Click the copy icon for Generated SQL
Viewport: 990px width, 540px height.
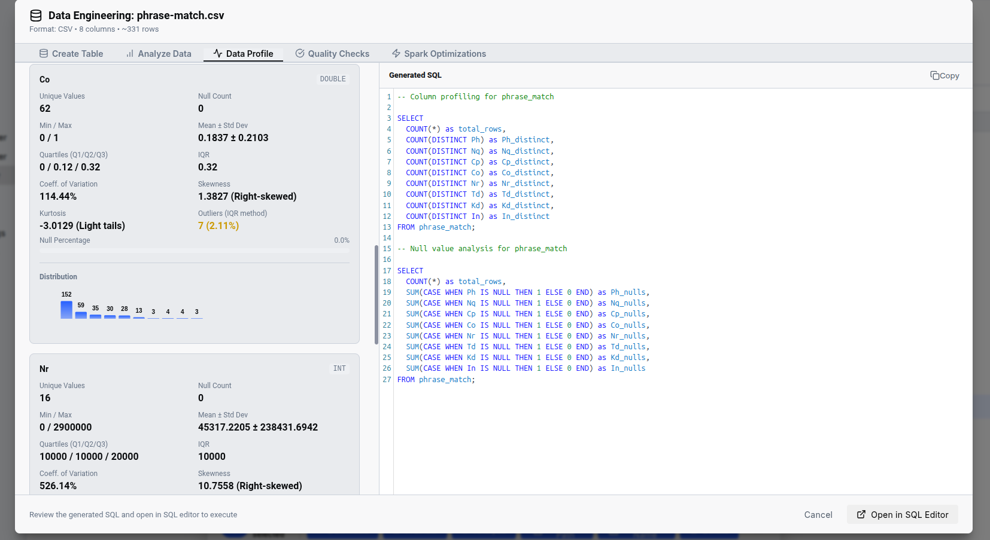pos(934,75)
